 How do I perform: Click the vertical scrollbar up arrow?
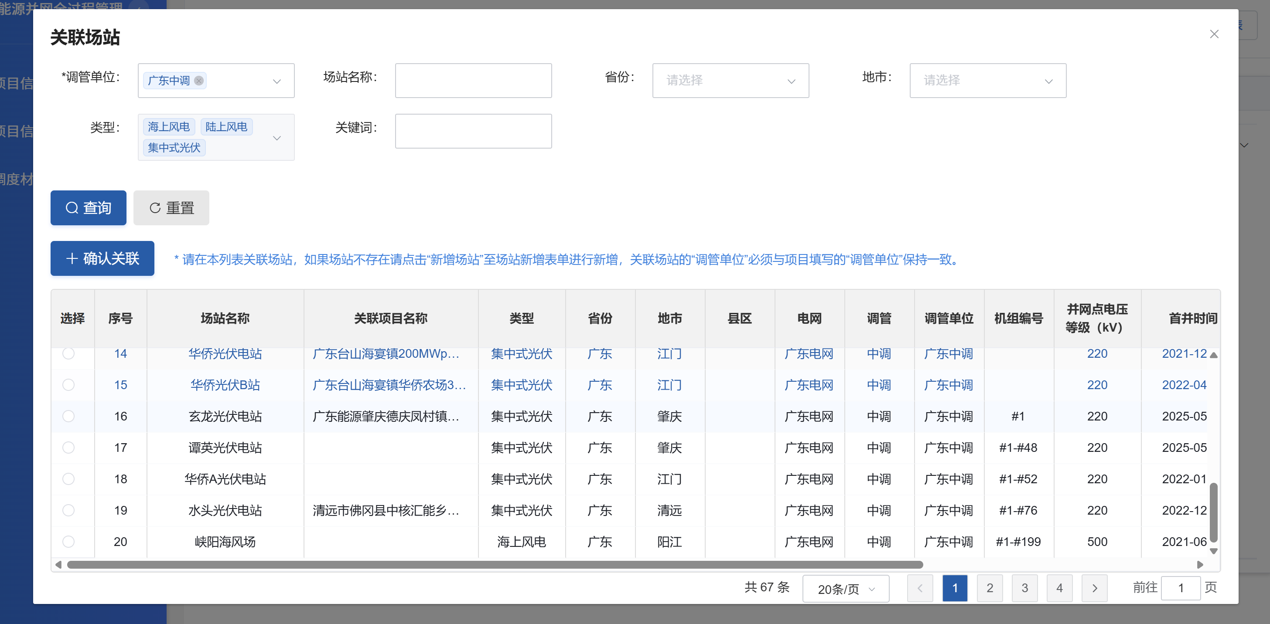[1214, 355]
